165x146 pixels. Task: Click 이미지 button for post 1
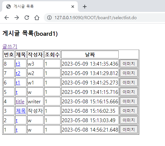tap(129, 130)
